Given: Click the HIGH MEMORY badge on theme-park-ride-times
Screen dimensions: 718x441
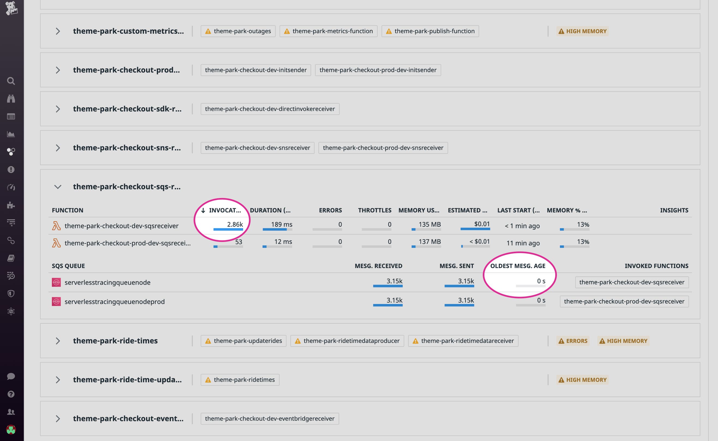Looking at the screenshot, I should click(623, 341).
